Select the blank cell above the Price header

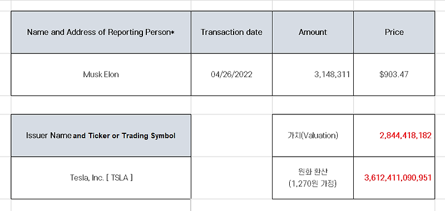394,6
